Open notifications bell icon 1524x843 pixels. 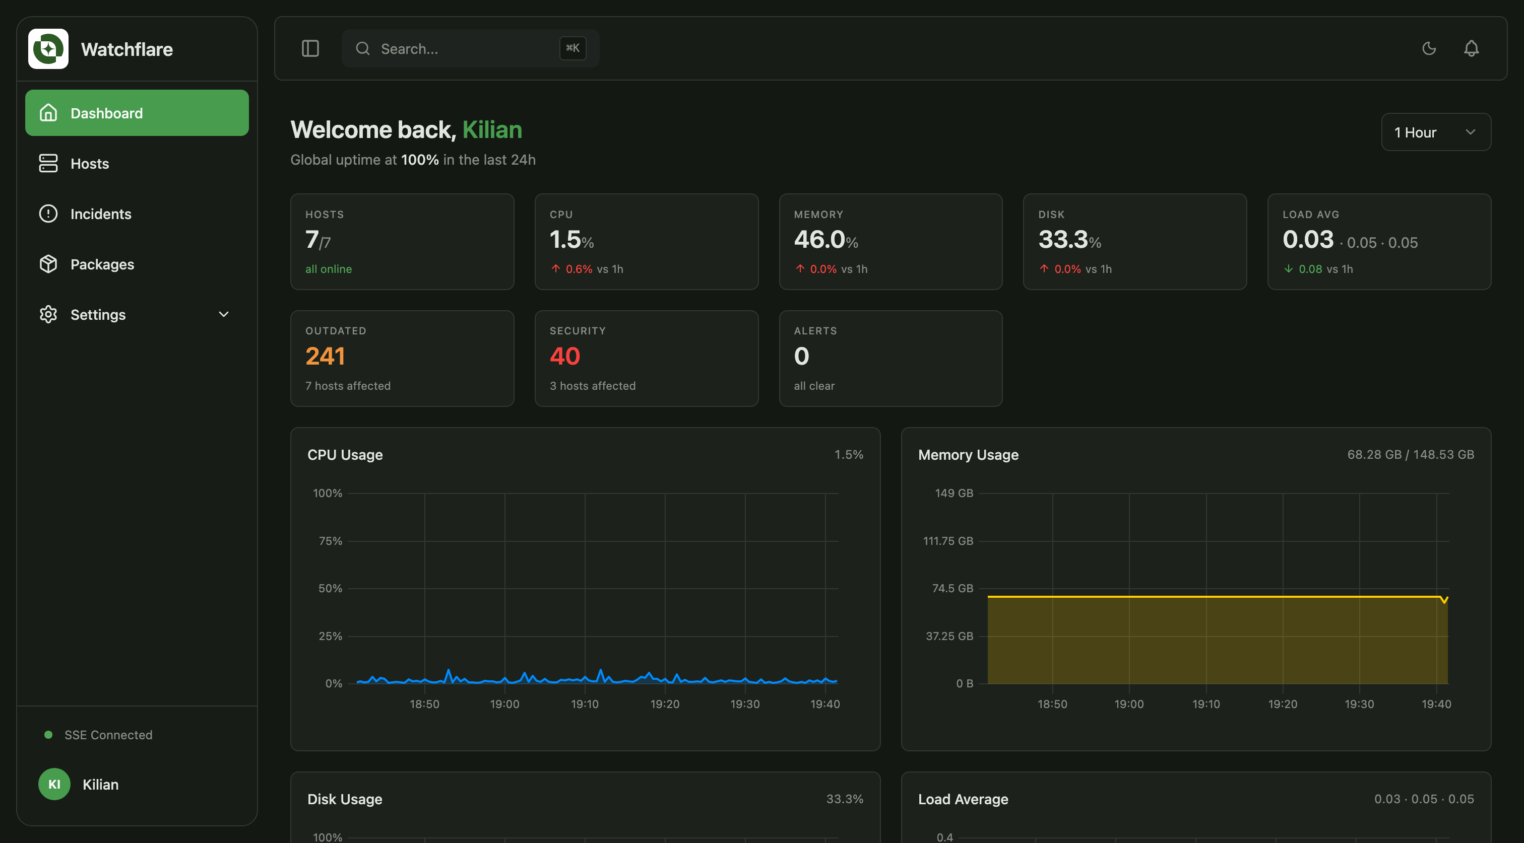tap(1472, 48)
